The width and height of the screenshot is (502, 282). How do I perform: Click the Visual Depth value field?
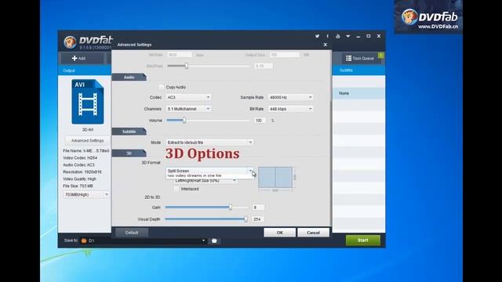(258, 219)
